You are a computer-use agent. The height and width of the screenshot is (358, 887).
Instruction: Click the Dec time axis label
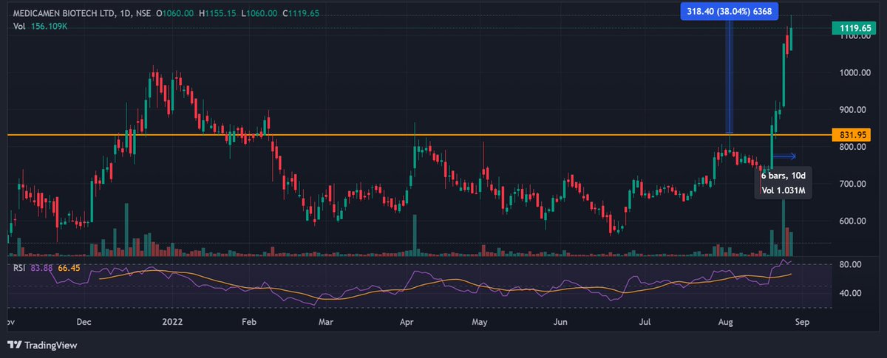coord(84,322)
